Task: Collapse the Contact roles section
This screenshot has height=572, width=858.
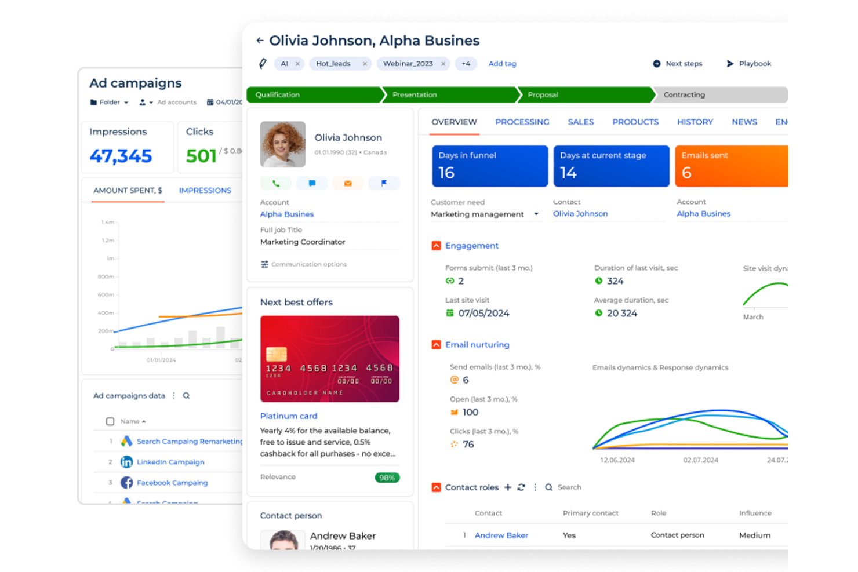Action: [x=437, y=487]
